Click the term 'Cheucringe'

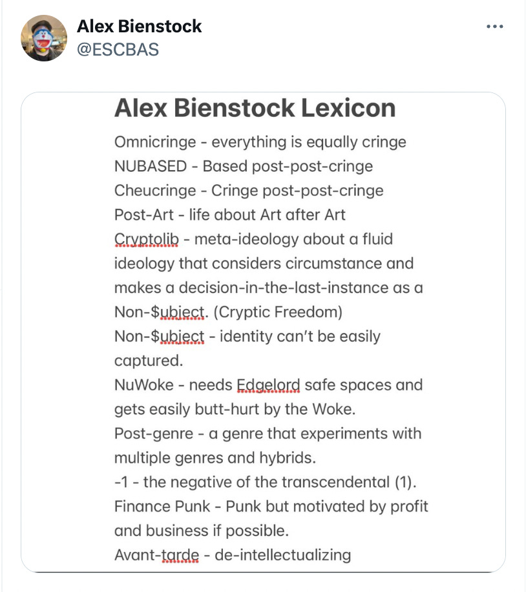[x=155, y=191]
